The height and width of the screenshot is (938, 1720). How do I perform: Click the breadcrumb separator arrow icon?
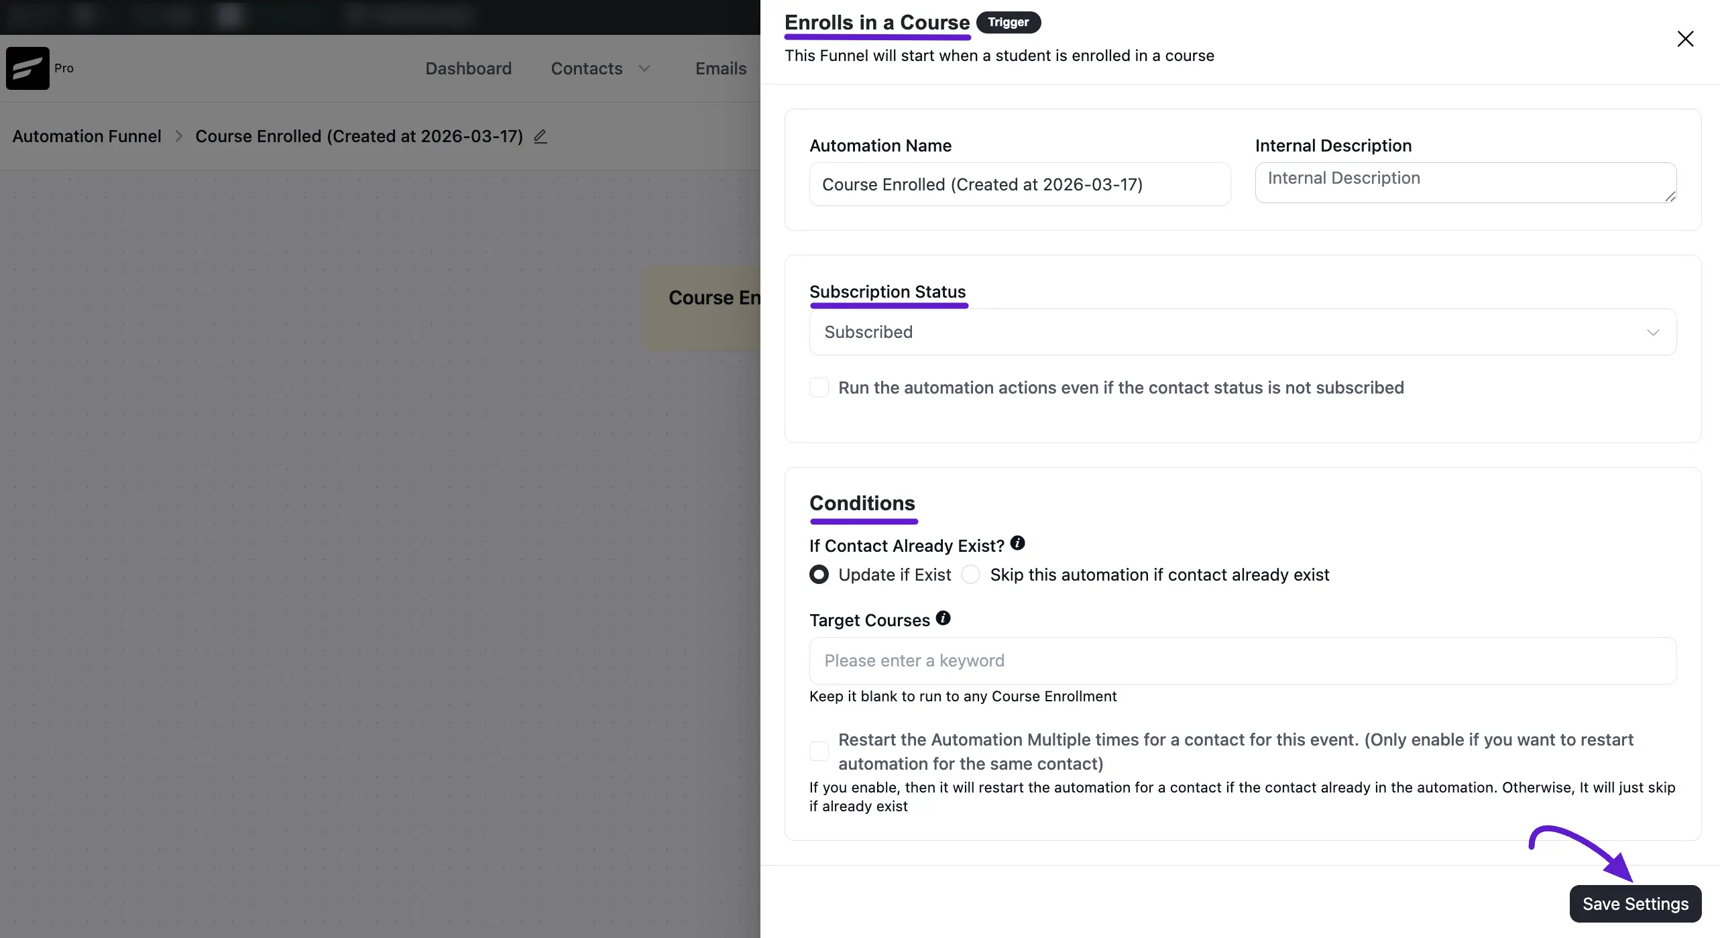[178, 136]
